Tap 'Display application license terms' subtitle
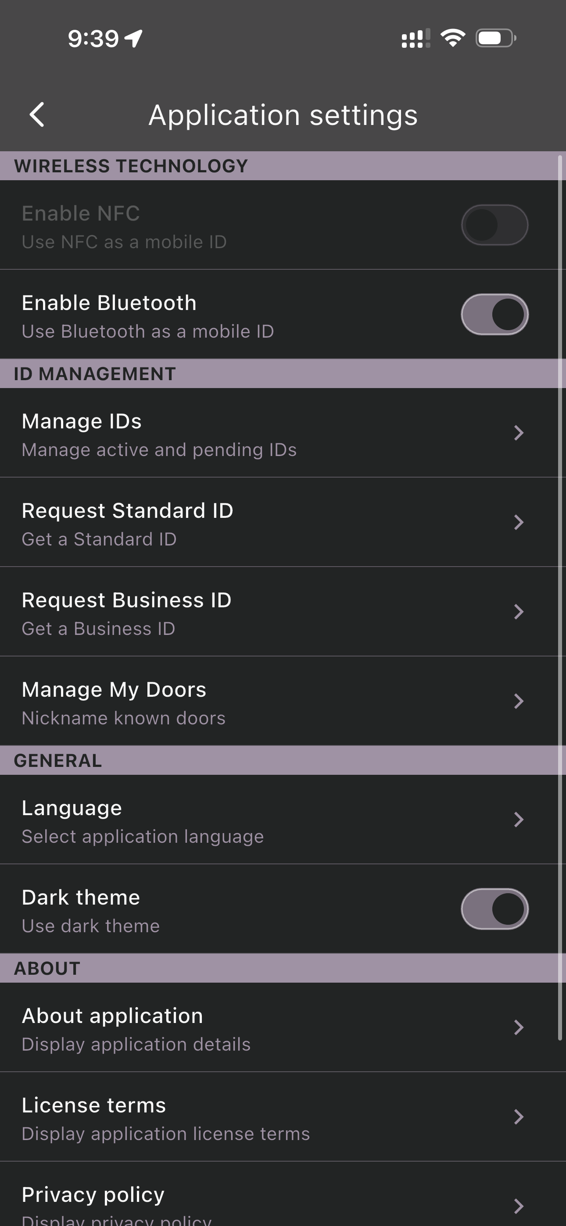This screenshot has width=566, height=1226. [166, 1133]
